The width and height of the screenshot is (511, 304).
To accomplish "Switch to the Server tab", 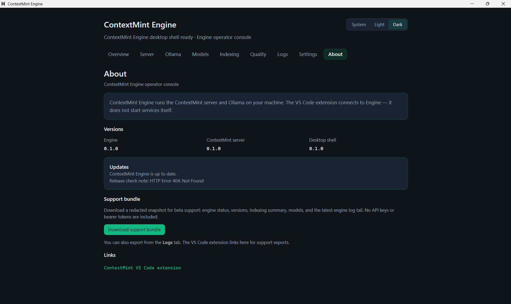I will pos(147,54).
